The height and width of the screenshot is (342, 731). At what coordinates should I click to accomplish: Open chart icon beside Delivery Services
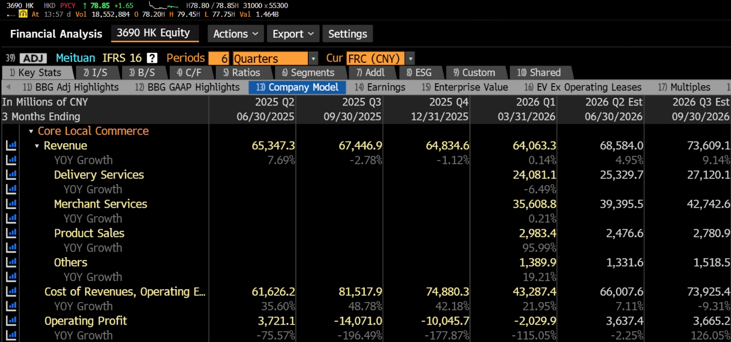pyautogui.click(x=11, y=175)
